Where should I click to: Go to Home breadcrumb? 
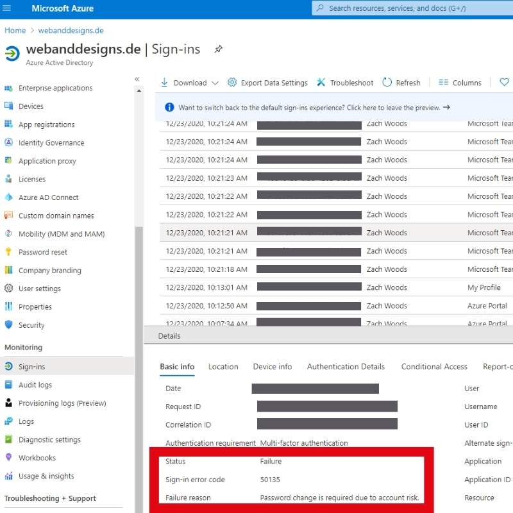[x=15, y=30]
